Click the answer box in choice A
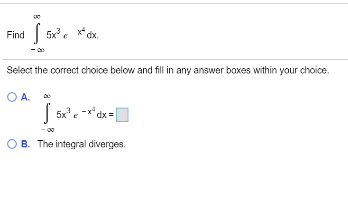 click(122, 115)
